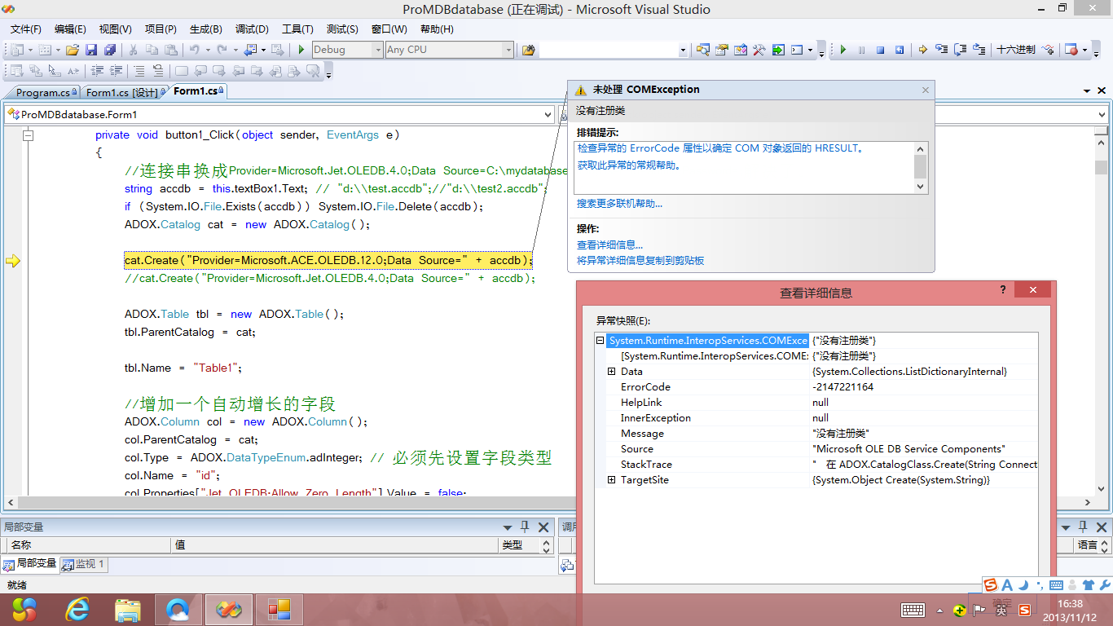Screen dimensions: 1113x626
Task: Pause execution with Break All icon
Action: coord(862,50)
